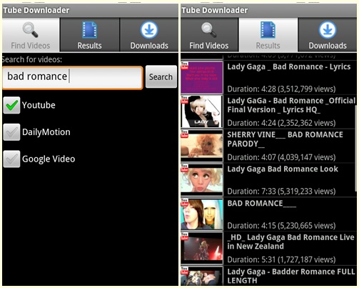Uncheck the Youtube checkbox
The height and width of the screenshot is (288, 359).
point(11,105)
